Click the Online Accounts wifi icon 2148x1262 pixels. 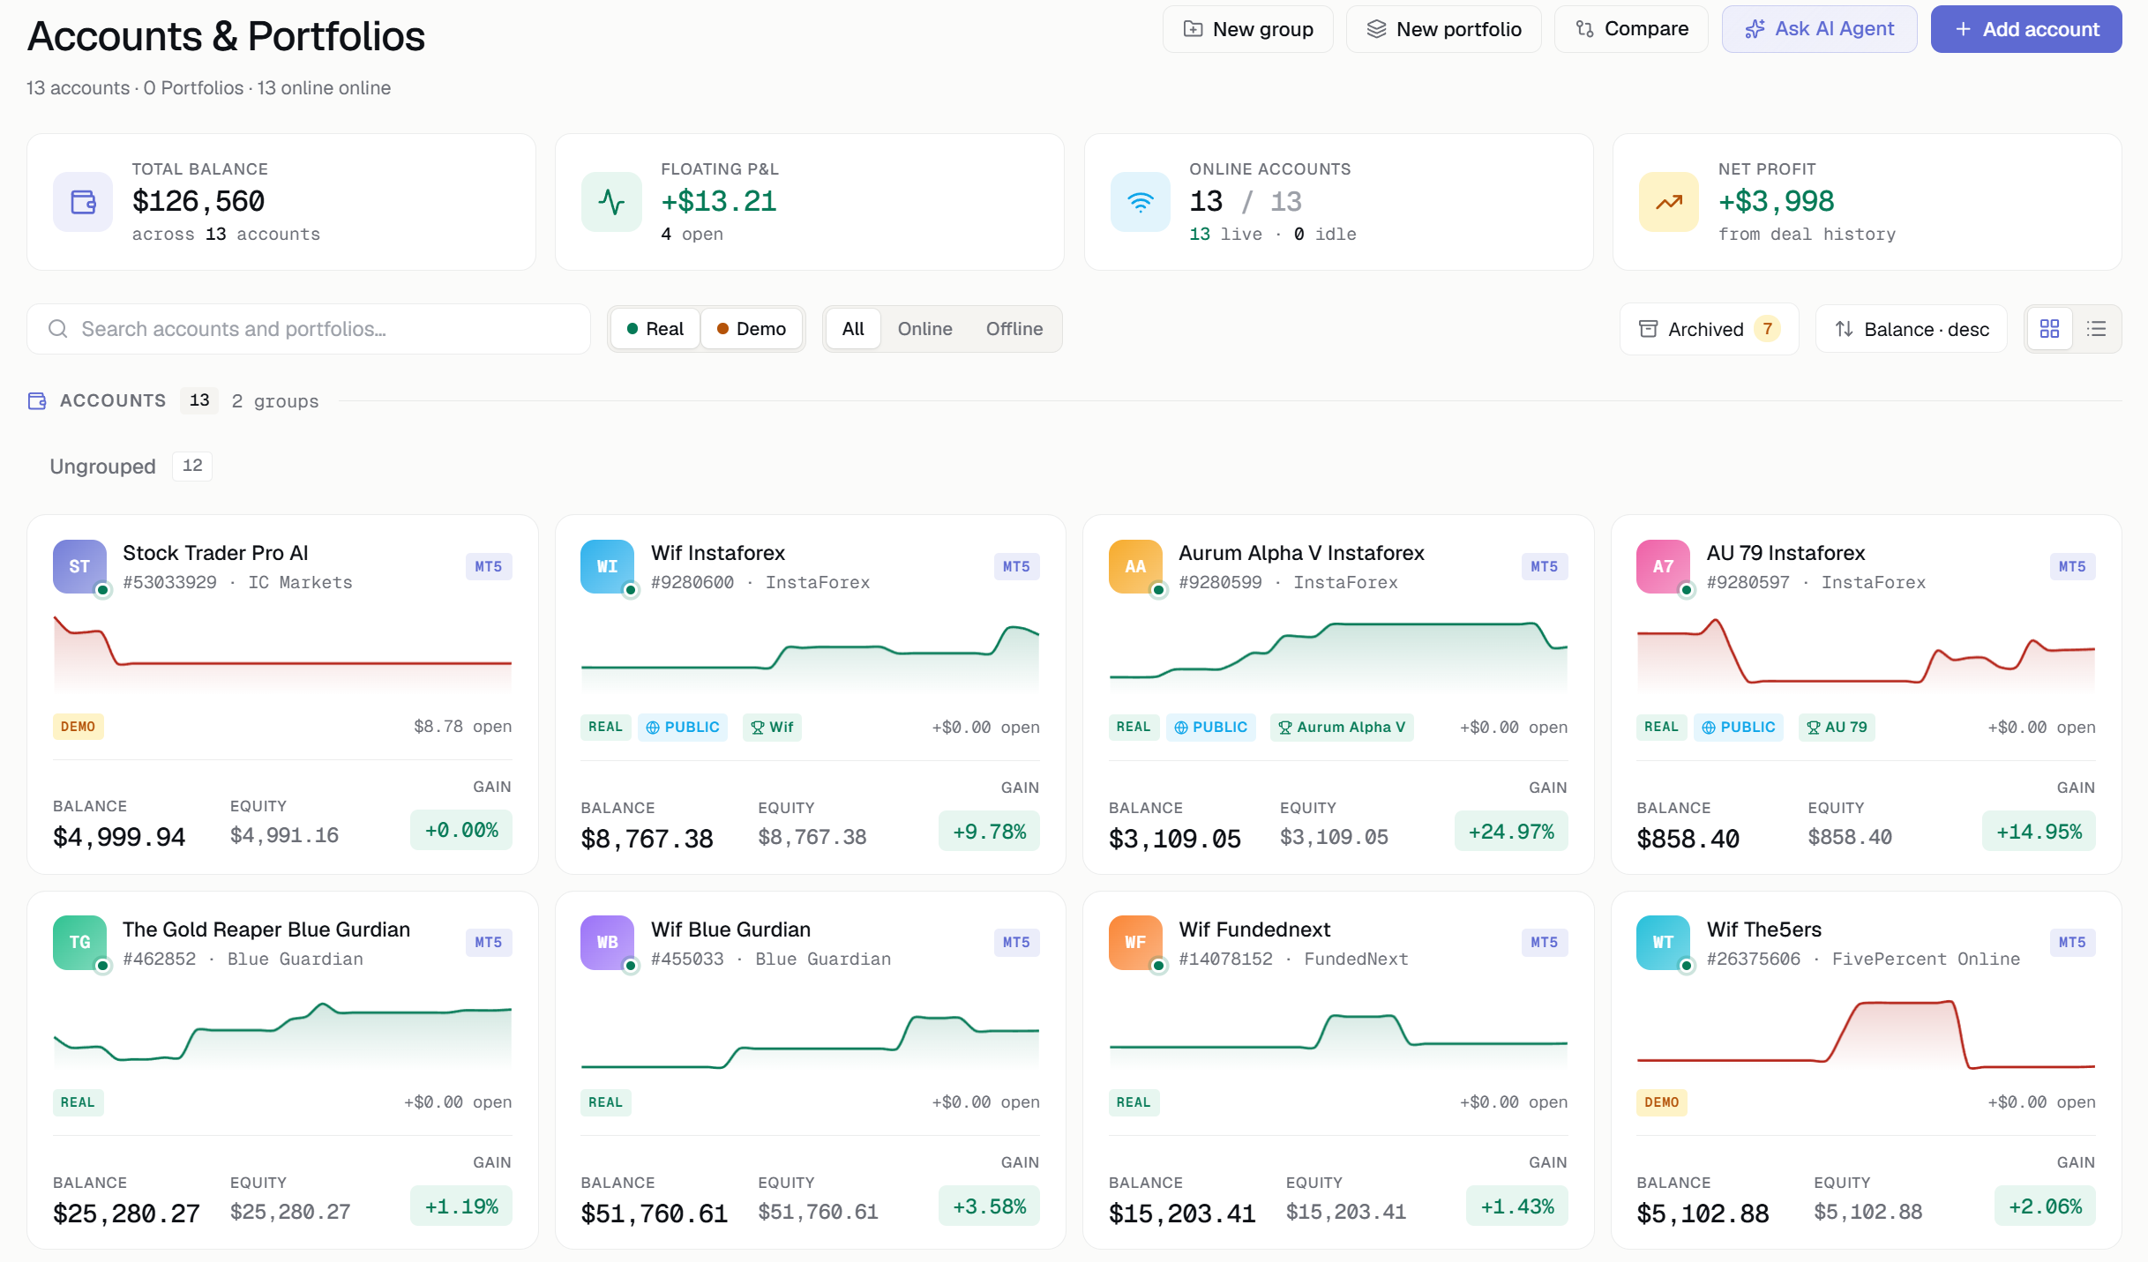pyautogui.click(x=1141, y=202)
